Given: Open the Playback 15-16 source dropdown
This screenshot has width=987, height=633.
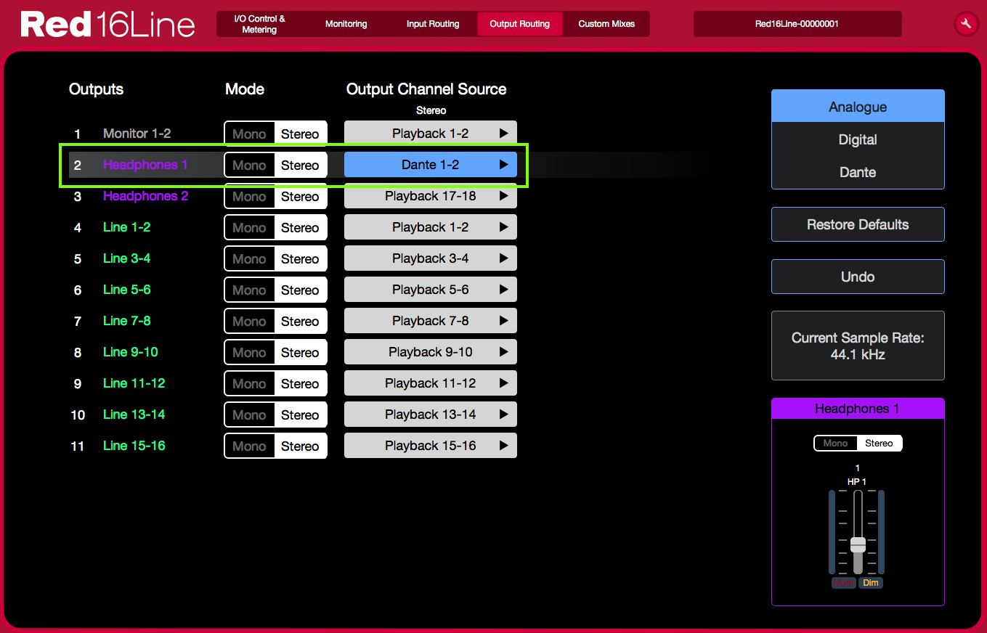Looking at the screenshot, I should tap(431, 446).
